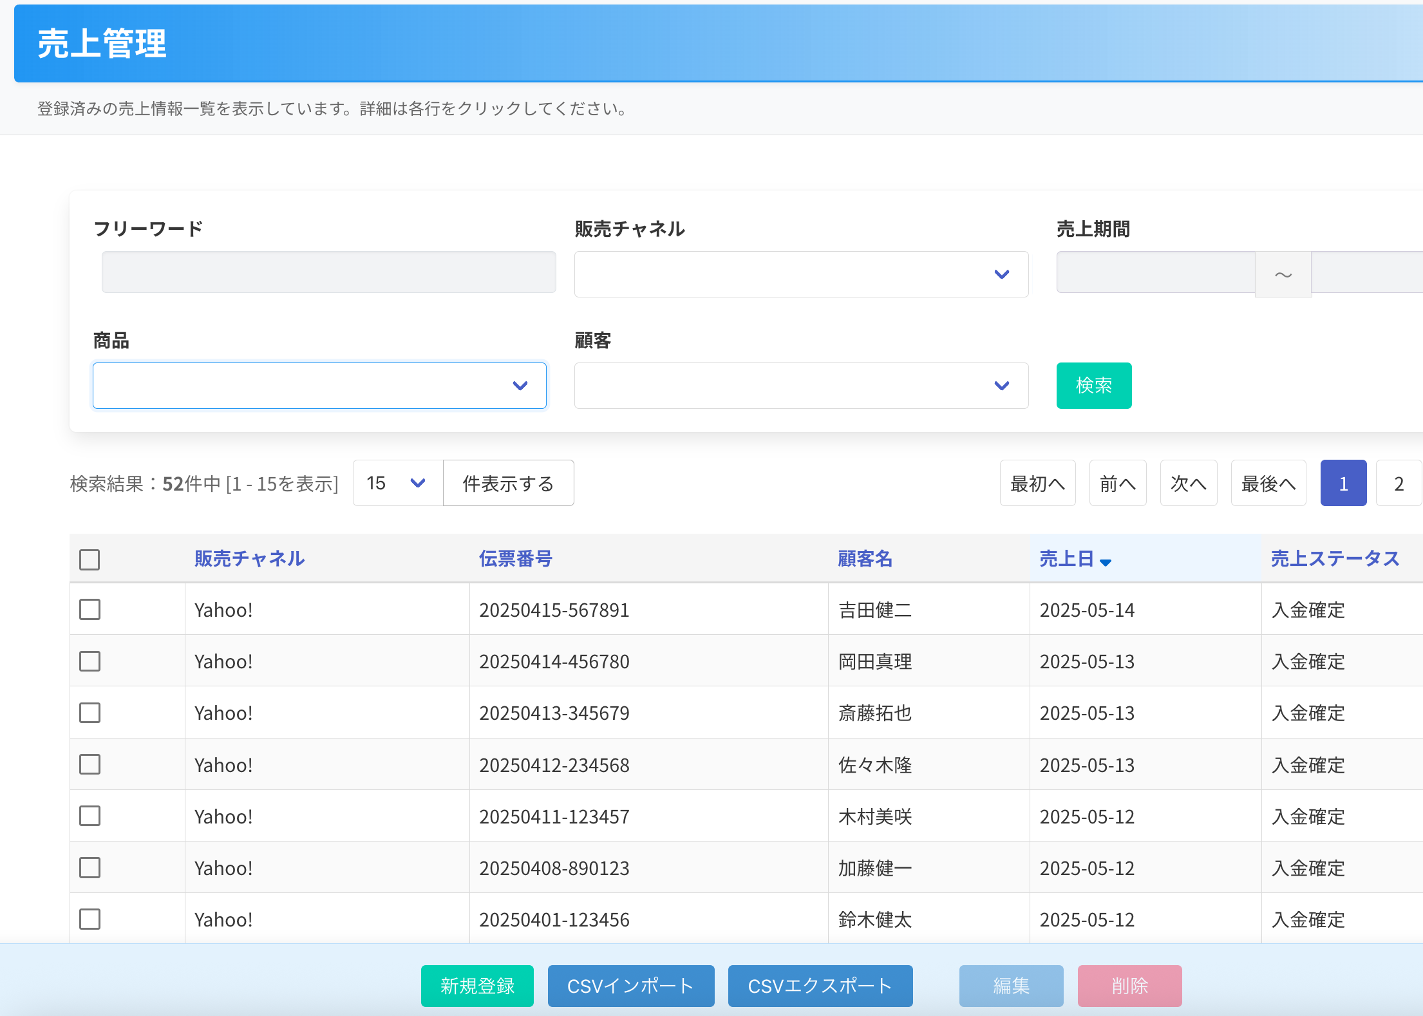Sort by 販売チャネル column header

(x=249, y=558)
